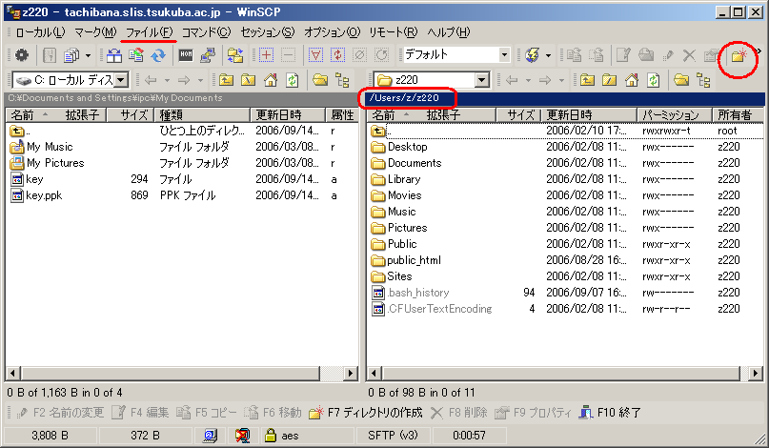This screenshot has height=448, width=769.
Task: Click remote panel horizontal scrollbar right arrow
Action: 756,374
